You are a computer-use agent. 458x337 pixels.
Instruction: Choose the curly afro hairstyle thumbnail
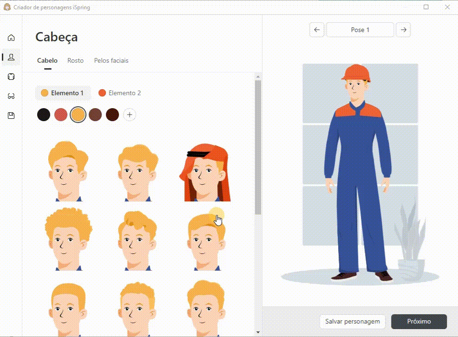click(68, 239)
